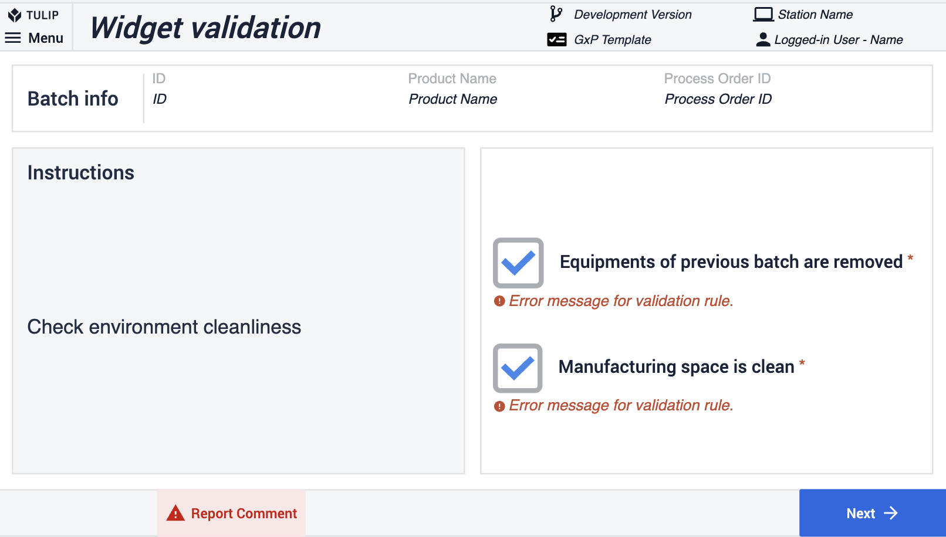Click the TULIP brand text
946x537 pixels.
43,15
